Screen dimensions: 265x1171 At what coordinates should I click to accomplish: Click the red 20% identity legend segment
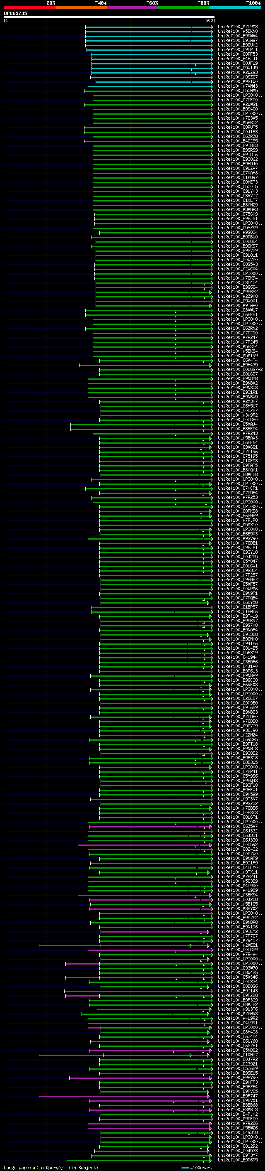(x=29, y=8)
